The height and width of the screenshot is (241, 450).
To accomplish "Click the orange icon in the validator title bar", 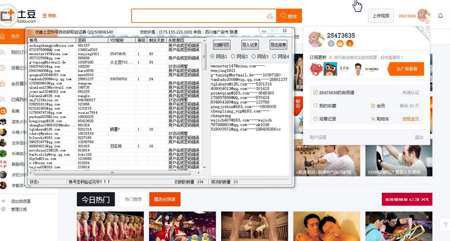I will (x=30, y=32).
